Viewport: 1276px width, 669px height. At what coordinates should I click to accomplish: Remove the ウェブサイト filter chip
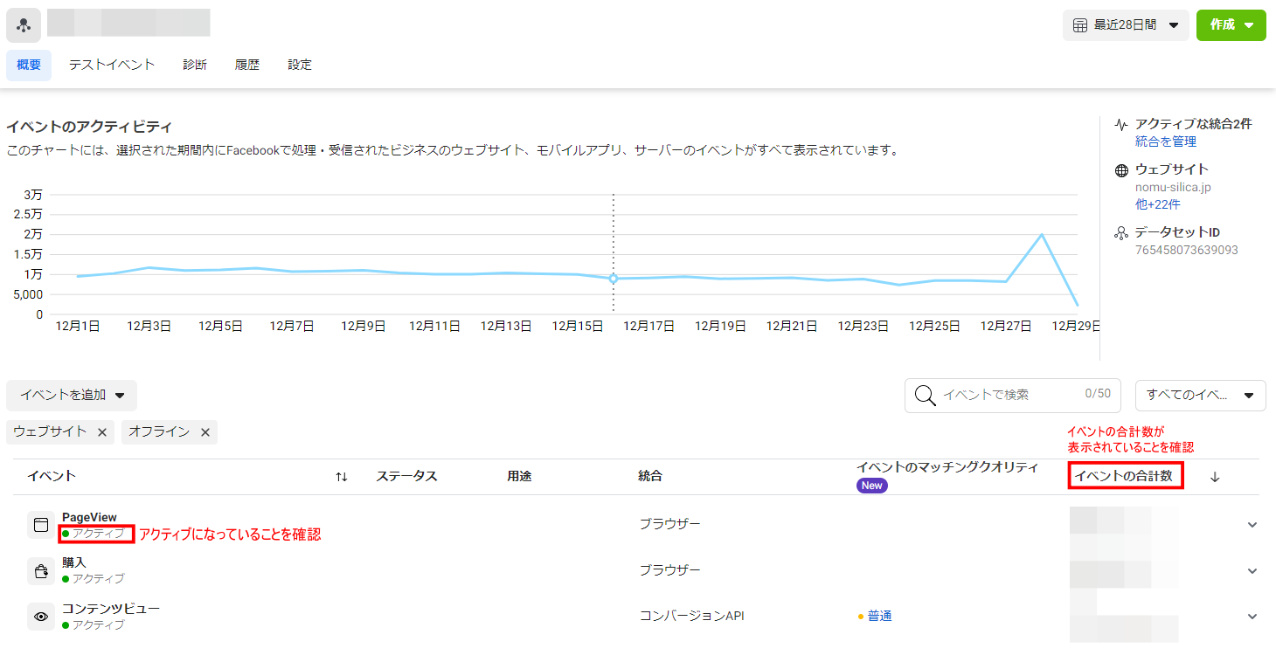[x=102, y=432]
